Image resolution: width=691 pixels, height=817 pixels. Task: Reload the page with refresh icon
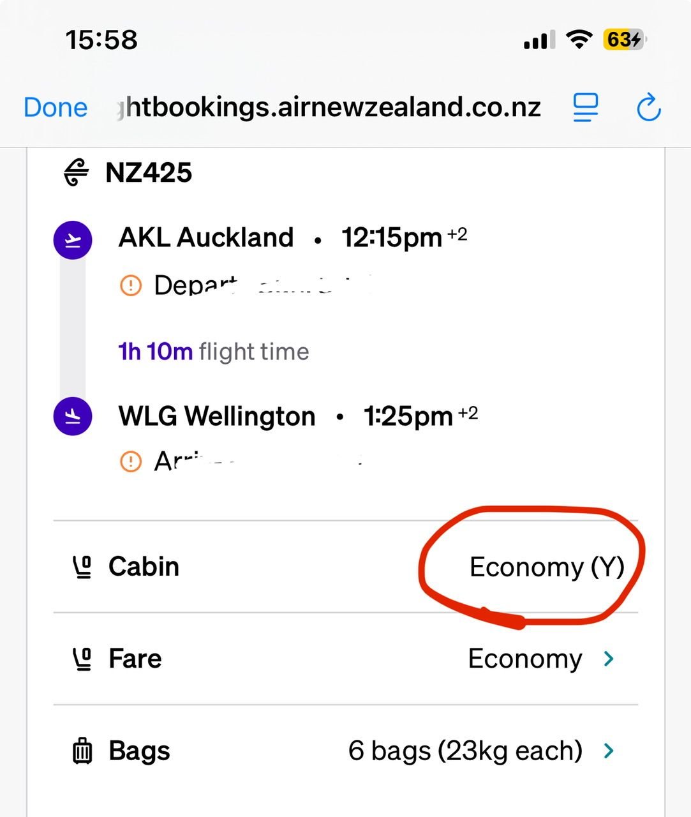(649, 107)
